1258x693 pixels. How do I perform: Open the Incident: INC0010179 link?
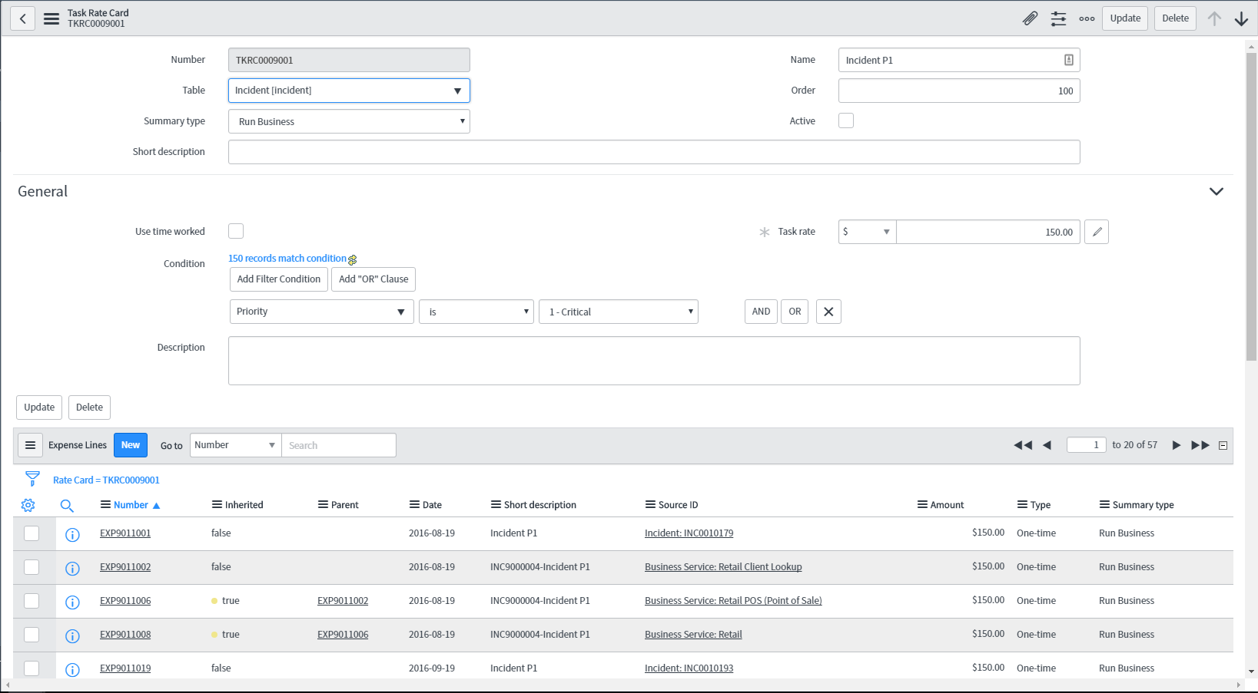point(689,533)
